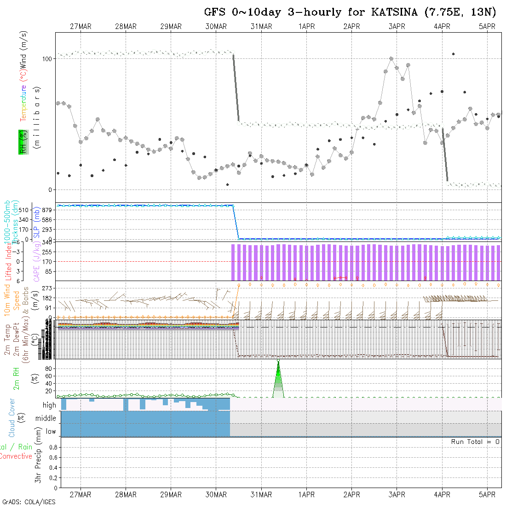Viewport: 506px width, 506px height.
Task: Select the 27MAR label on top axis
Action: [80, 27]
